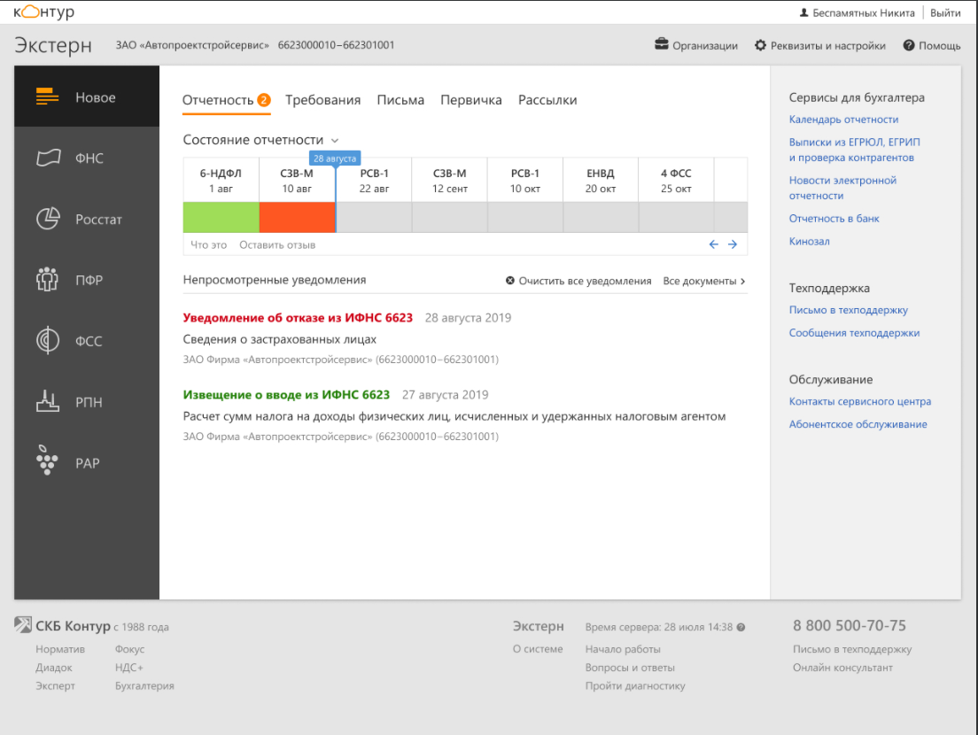Open Фокус footer link
Image resolution: width=978 pixels, height=735 pixels.
[129, 650]
